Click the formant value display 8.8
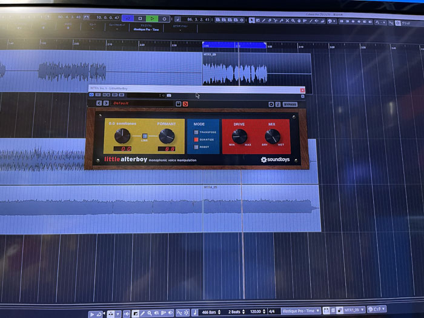The width and height of the screenshot is (424, 318). click(167, 149)
